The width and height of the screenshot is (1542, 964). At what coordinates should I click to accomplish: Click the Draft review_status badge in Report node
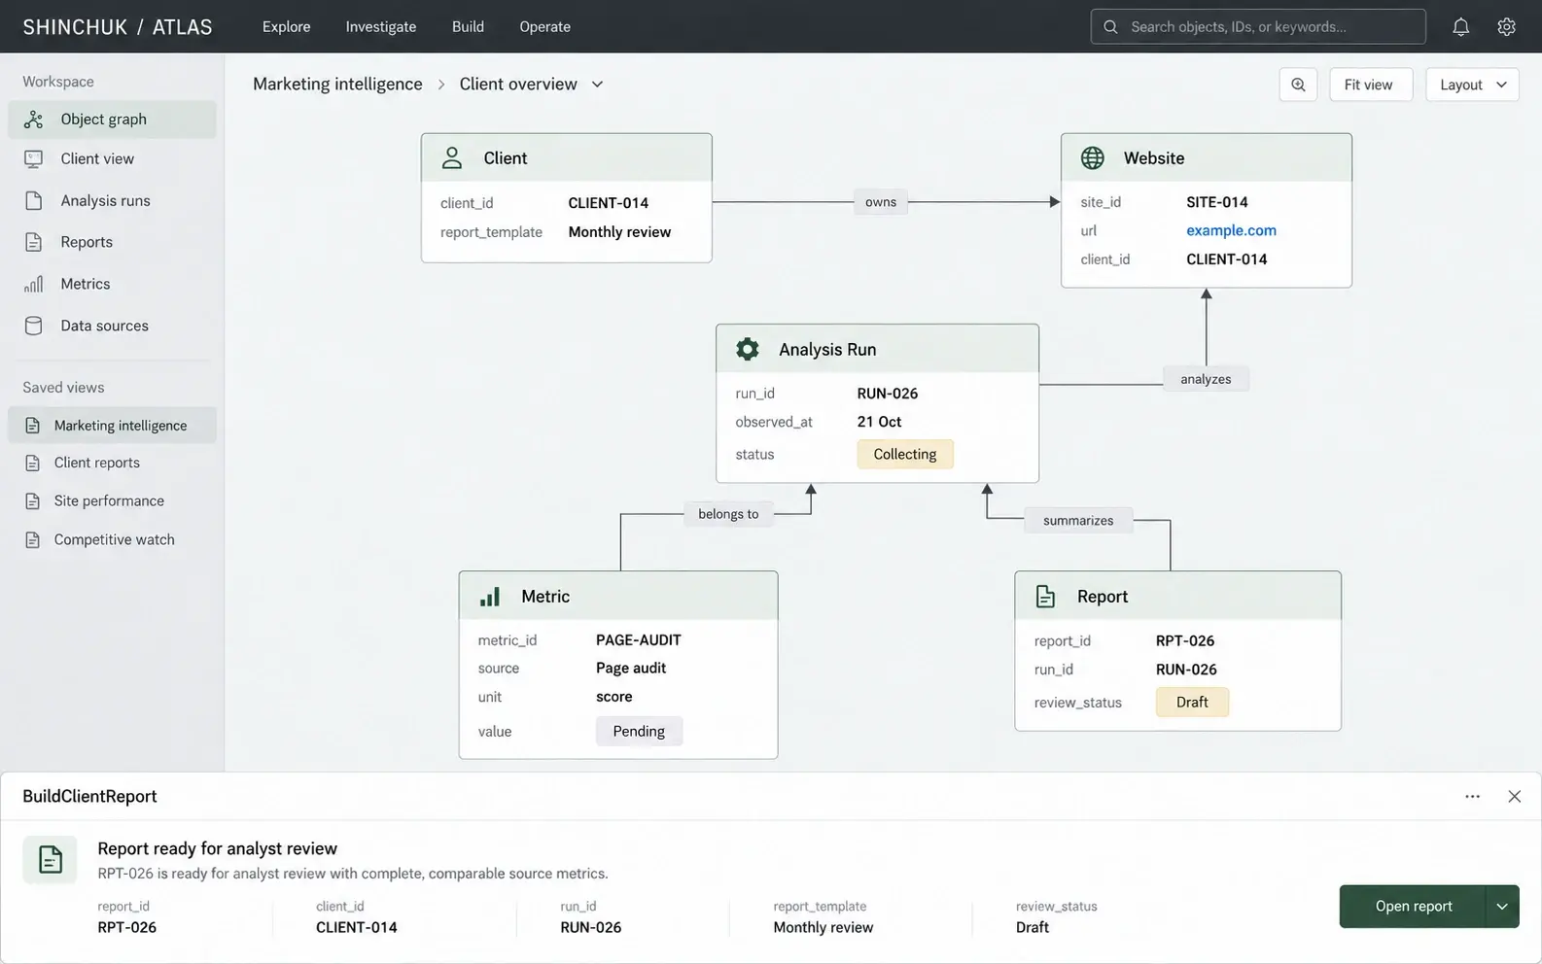click(x=1192, y=703)
